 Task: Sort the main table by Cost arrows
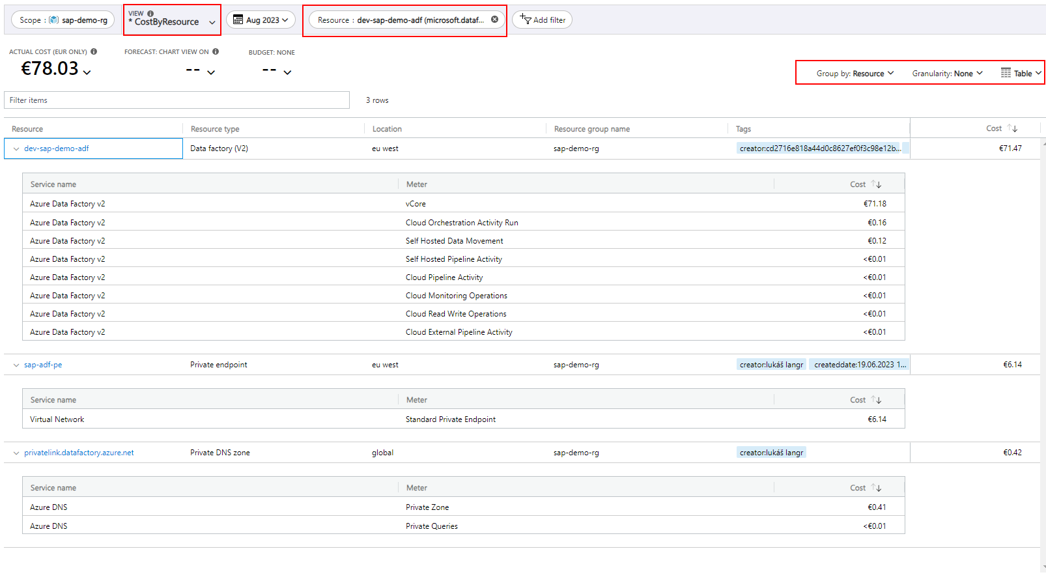1012,128
